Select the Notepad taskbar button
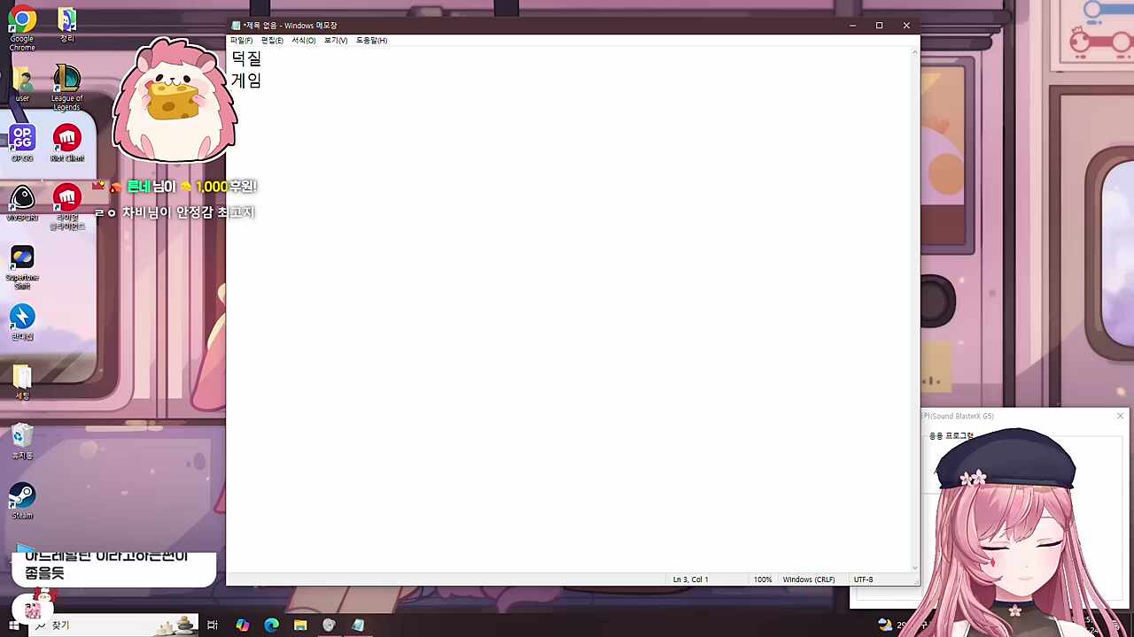 (358, 625)
